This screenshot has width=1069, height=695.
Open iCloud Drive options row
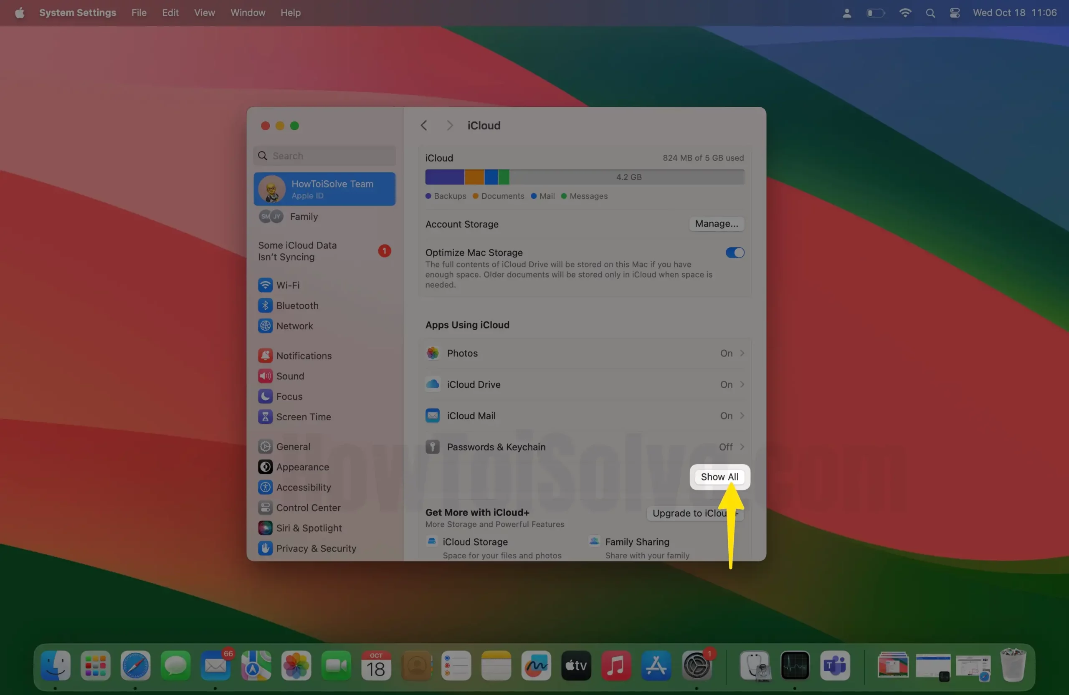click(585, 385)
